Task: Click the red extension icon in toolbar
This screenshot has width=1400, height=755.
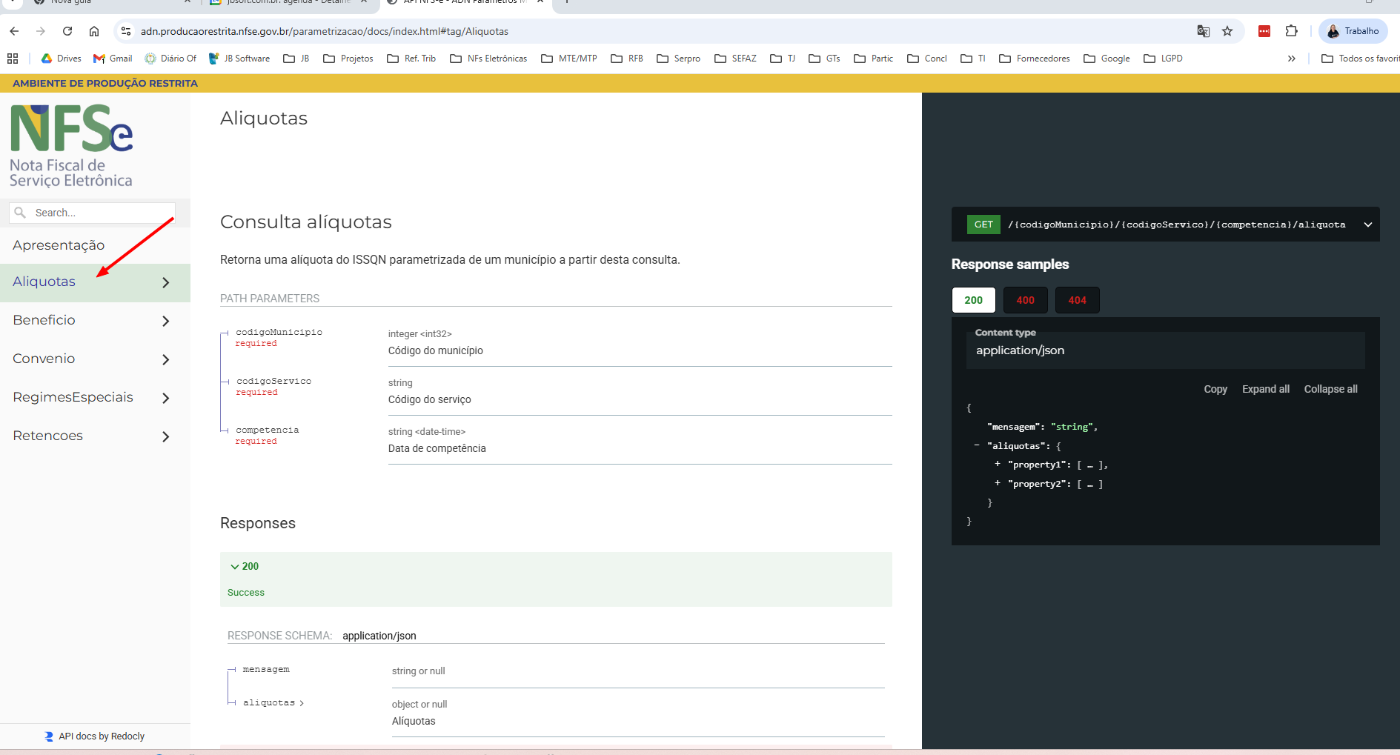Action: click(1264, 31)
